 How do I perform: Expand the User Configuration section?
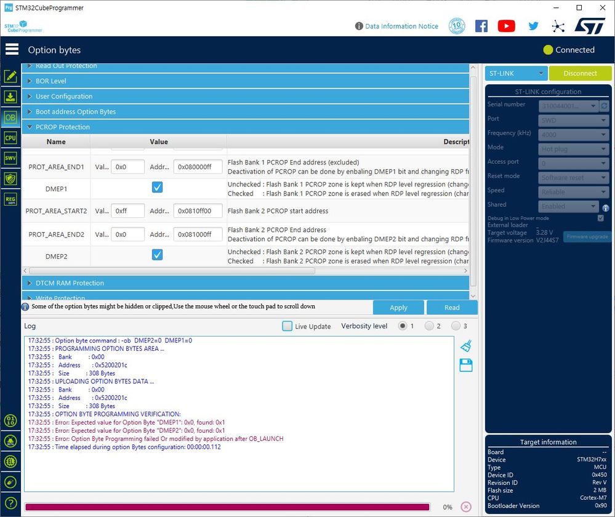[x=246, y=96]
